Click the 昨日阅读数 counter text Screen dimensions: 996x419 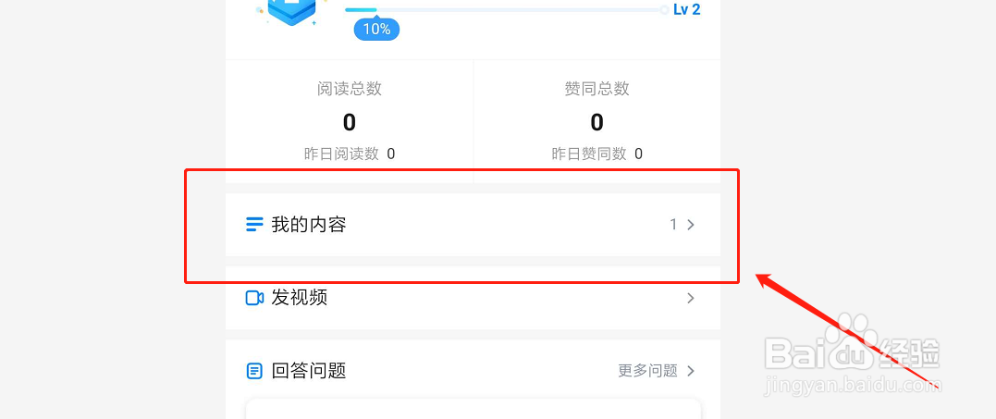coord(350,154)
